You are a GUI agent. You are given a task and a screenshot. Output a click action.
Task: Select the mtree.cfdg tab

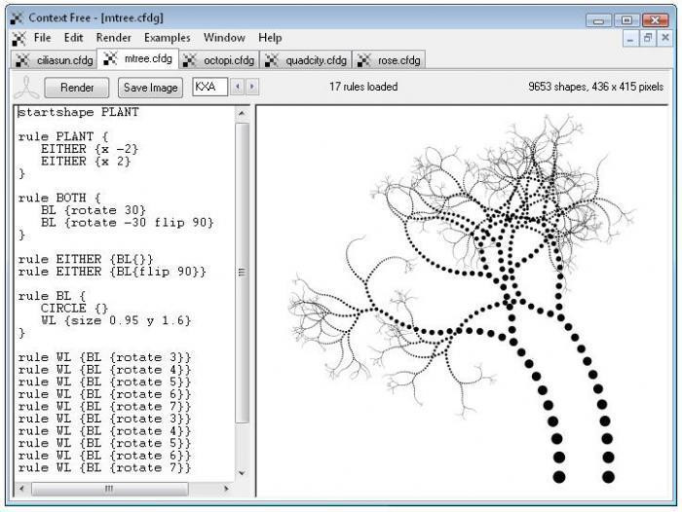(138, 58)
